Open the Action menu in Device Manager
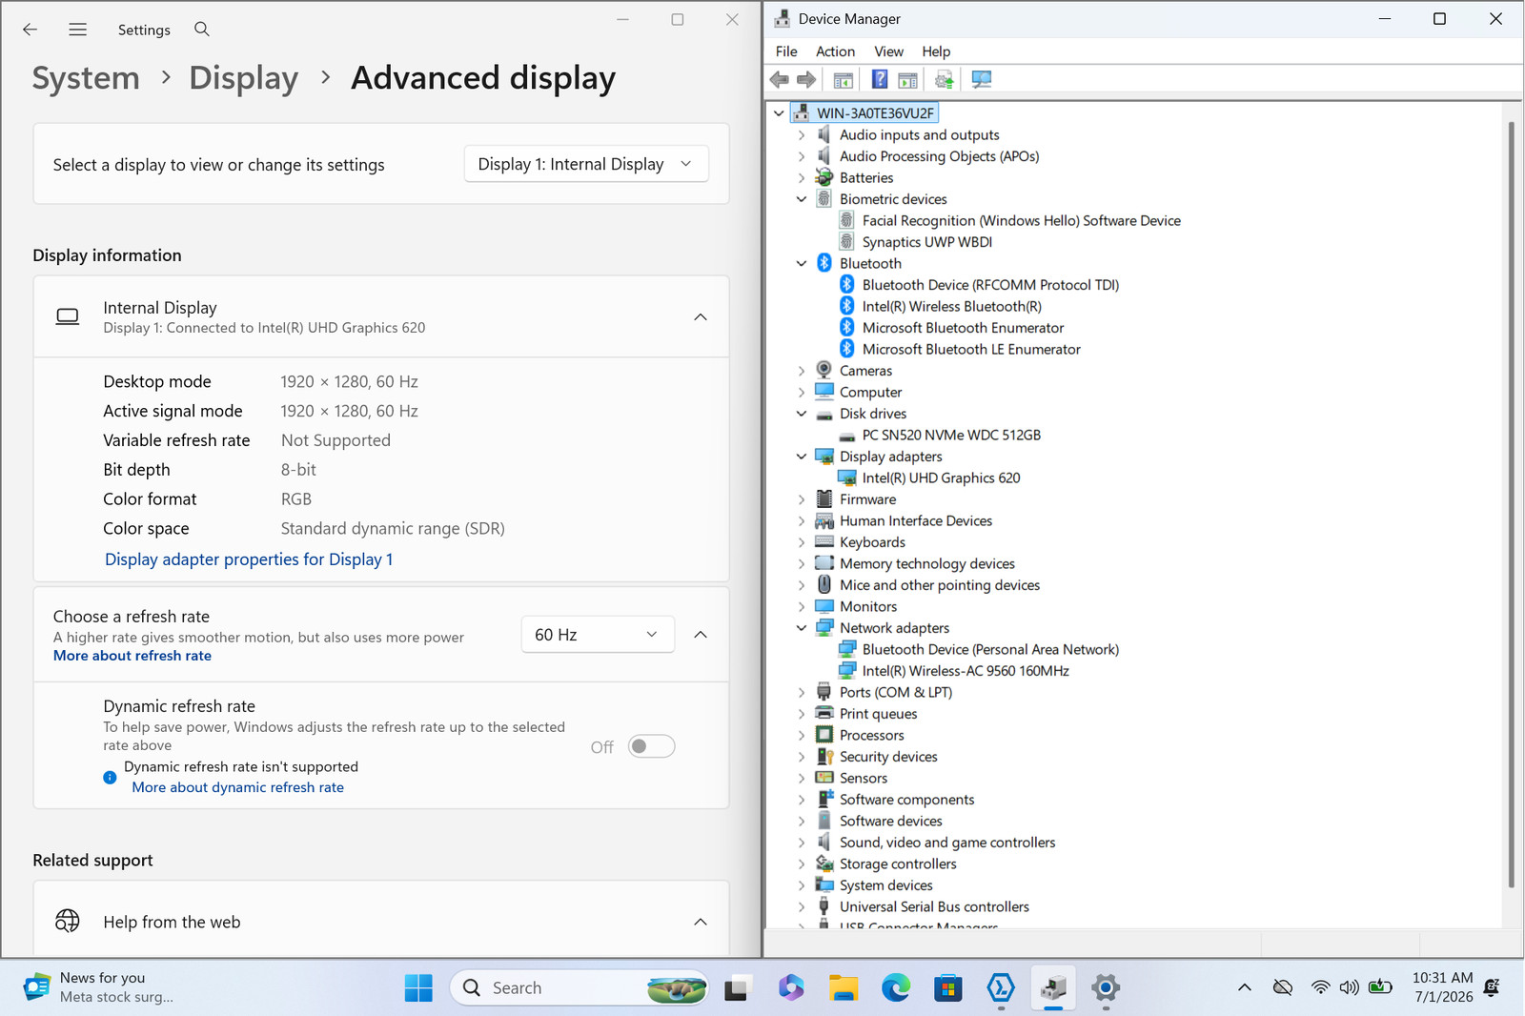1525x1016 pixels. (x=835, y=51)
